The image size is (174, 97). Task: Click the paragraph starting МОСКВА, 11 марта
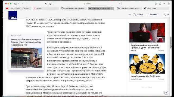tap(65, 23)
